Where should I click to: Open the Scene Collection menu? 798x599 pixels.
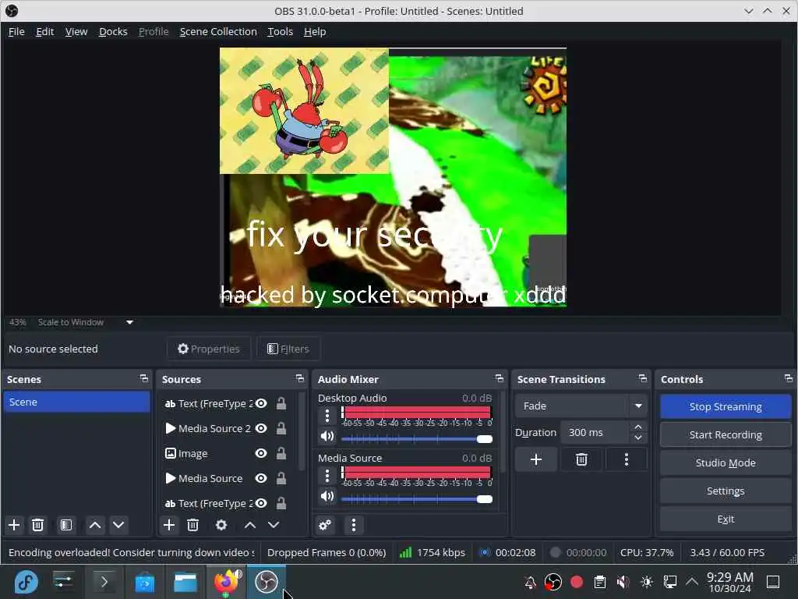pos(218,31)
